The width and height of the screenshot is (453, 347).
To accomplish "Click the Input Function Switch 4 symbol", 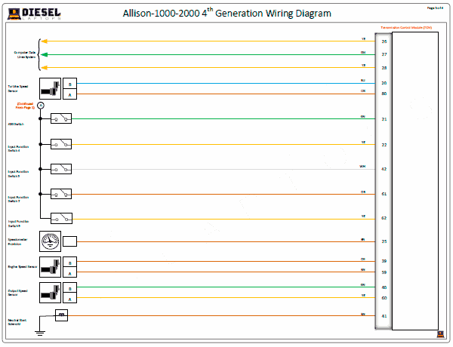I will coord(61,144).
